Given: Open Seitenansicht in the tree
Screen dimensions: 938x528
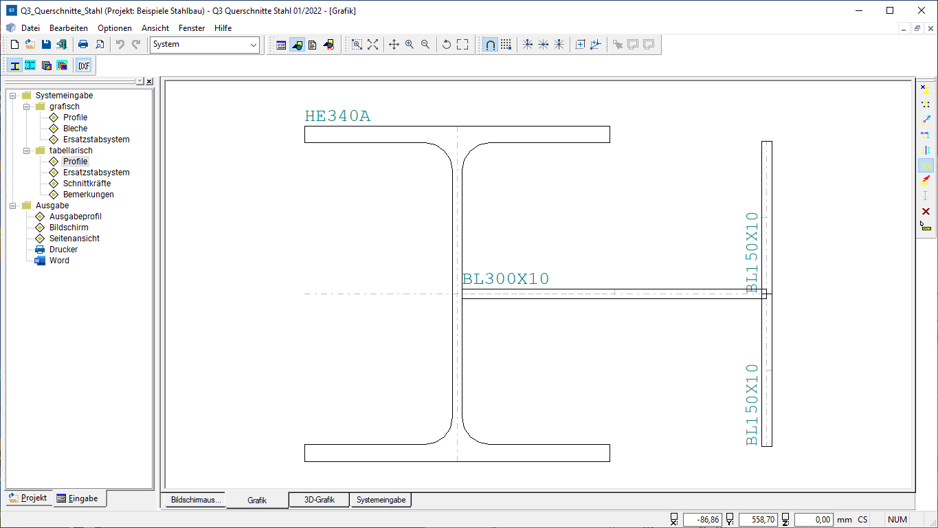Looking at the screenshot, I should pos(74,239).
